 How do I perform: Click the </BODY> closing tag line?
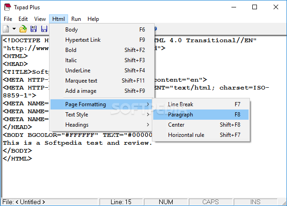[x=18, y=151]
